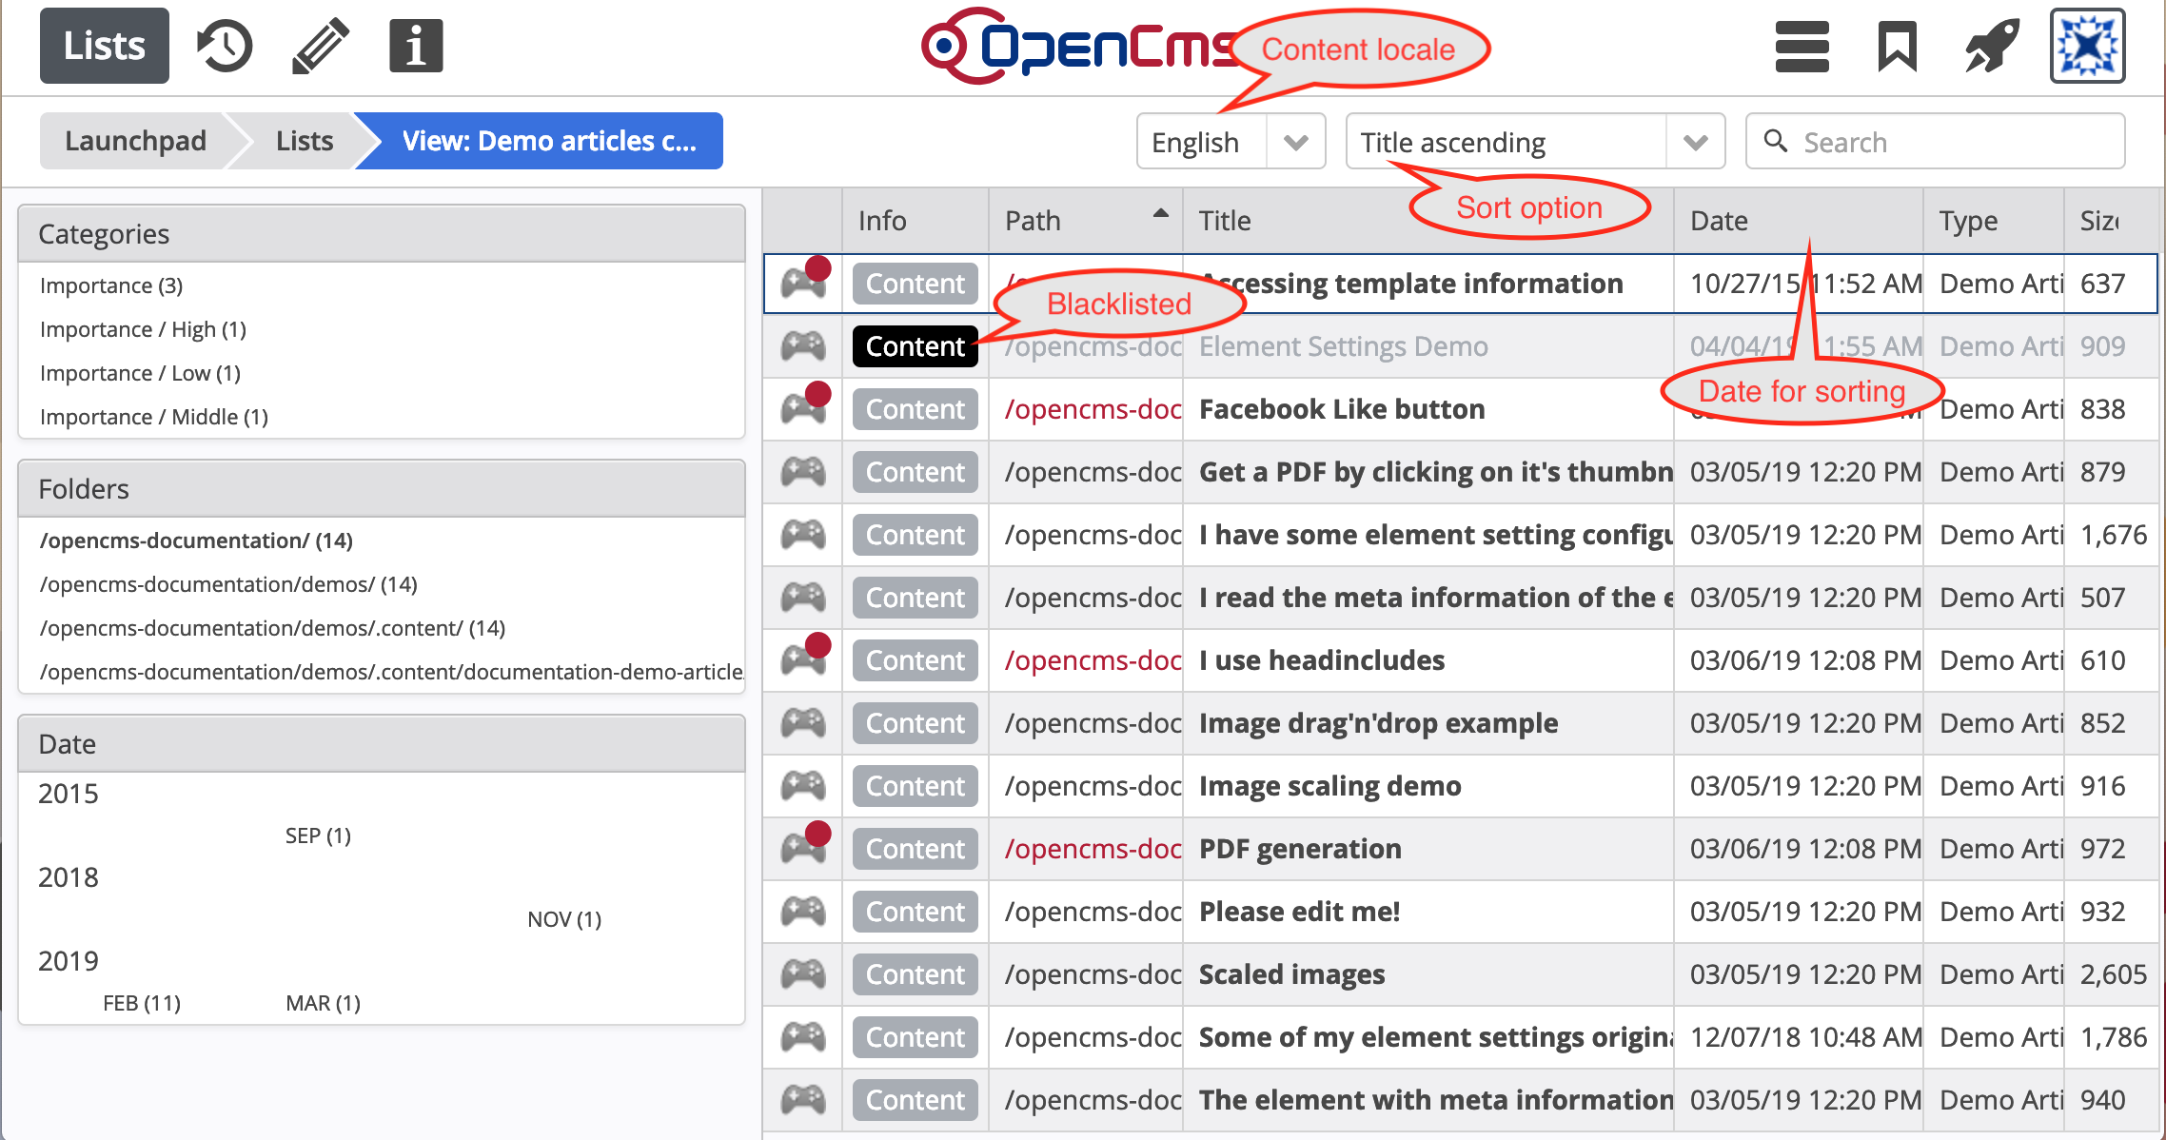This screenshot has width=2166, height=1140.
Task: Click Content button for I use headincludes
Action: pyautogui.click(x=916, y=660)
